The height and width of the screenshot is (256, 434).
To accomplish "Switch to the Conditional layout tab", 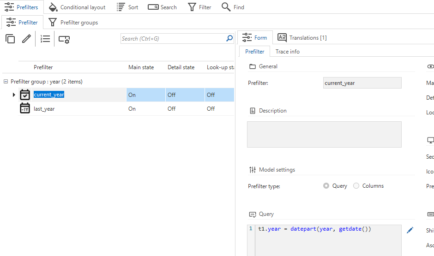I will coord(77,7).
